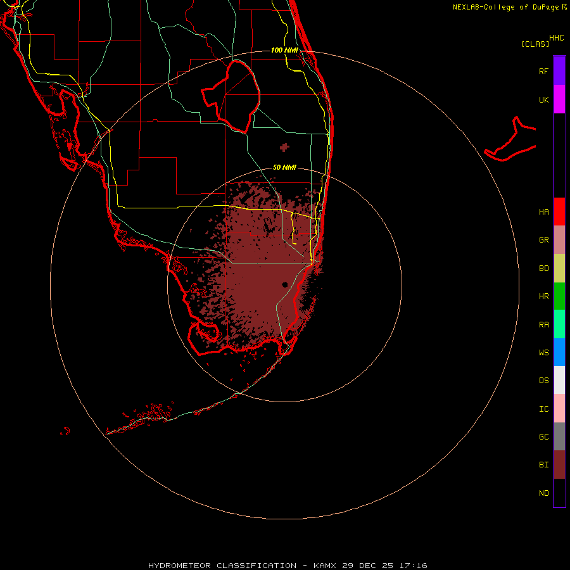Click the WS blue legend swatch
Image resolution: width=570 pixels, height=570 pixels.
559,352
